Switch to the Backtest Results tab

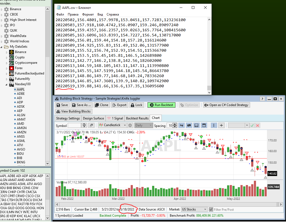coord(137,118)
